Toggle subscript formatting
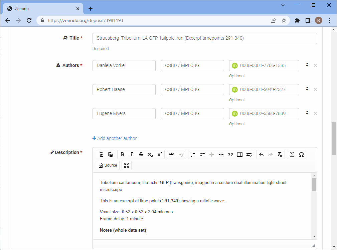 tap(150, 154)
